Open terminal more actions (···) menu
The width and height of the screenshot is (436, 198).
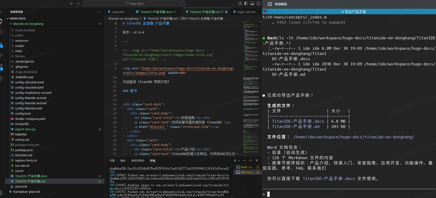(244, 160)
